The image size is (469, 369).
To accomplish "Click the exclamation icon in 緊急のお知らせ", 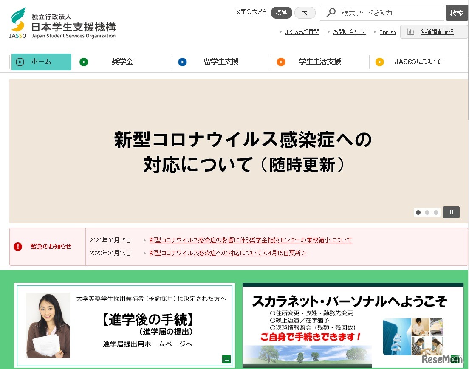I will [x=18, y=247].
